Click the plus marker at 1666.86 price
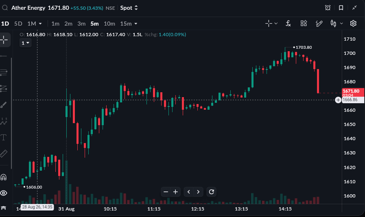The image size is (365, 217). [338, 100]
